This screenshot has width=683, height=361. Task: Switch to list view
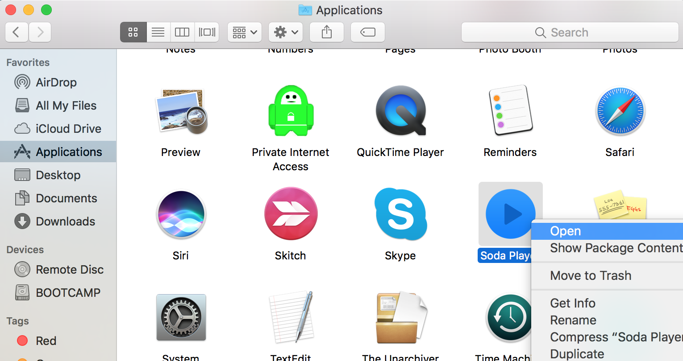point(158,32)
